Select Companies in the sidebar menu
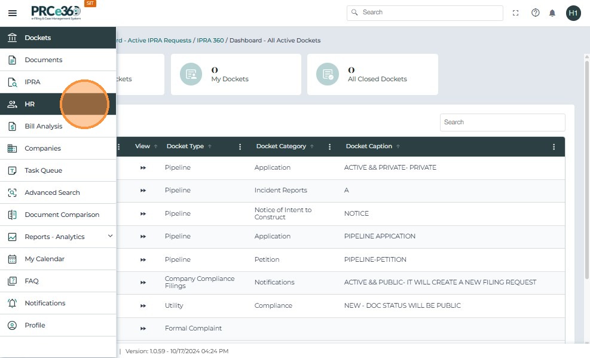This screenshot has height=358, width=590. click(42, 148)
